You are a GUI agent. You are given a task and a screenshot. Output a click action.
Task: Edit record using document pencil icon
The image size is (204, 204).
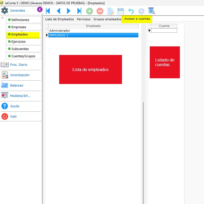111,11
